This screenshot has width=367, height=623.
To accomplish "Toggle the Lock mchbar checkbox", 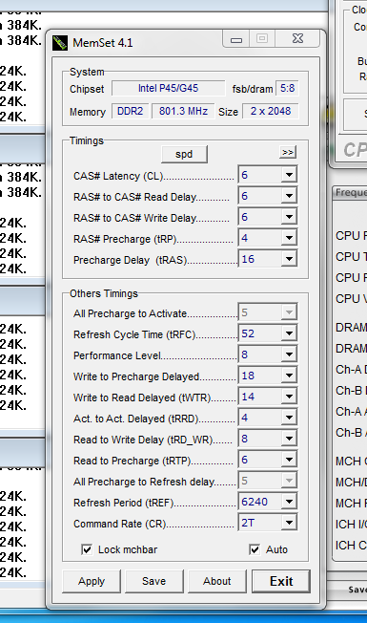I will 87,549.
